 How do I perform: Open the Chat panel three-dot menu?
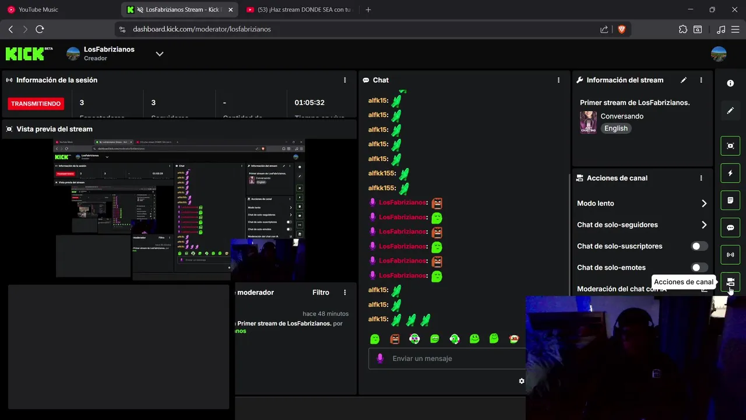point(558,80)
